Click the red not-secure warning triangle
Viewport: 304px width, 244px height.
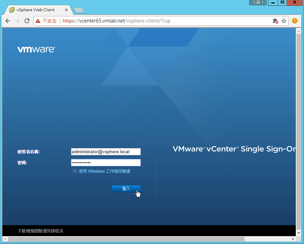[38, 21]
